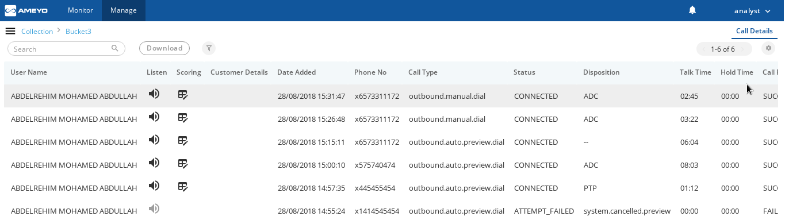Focus the Search input field
Viewport: 785px width, 220px height.
click(x=66, y=49)
